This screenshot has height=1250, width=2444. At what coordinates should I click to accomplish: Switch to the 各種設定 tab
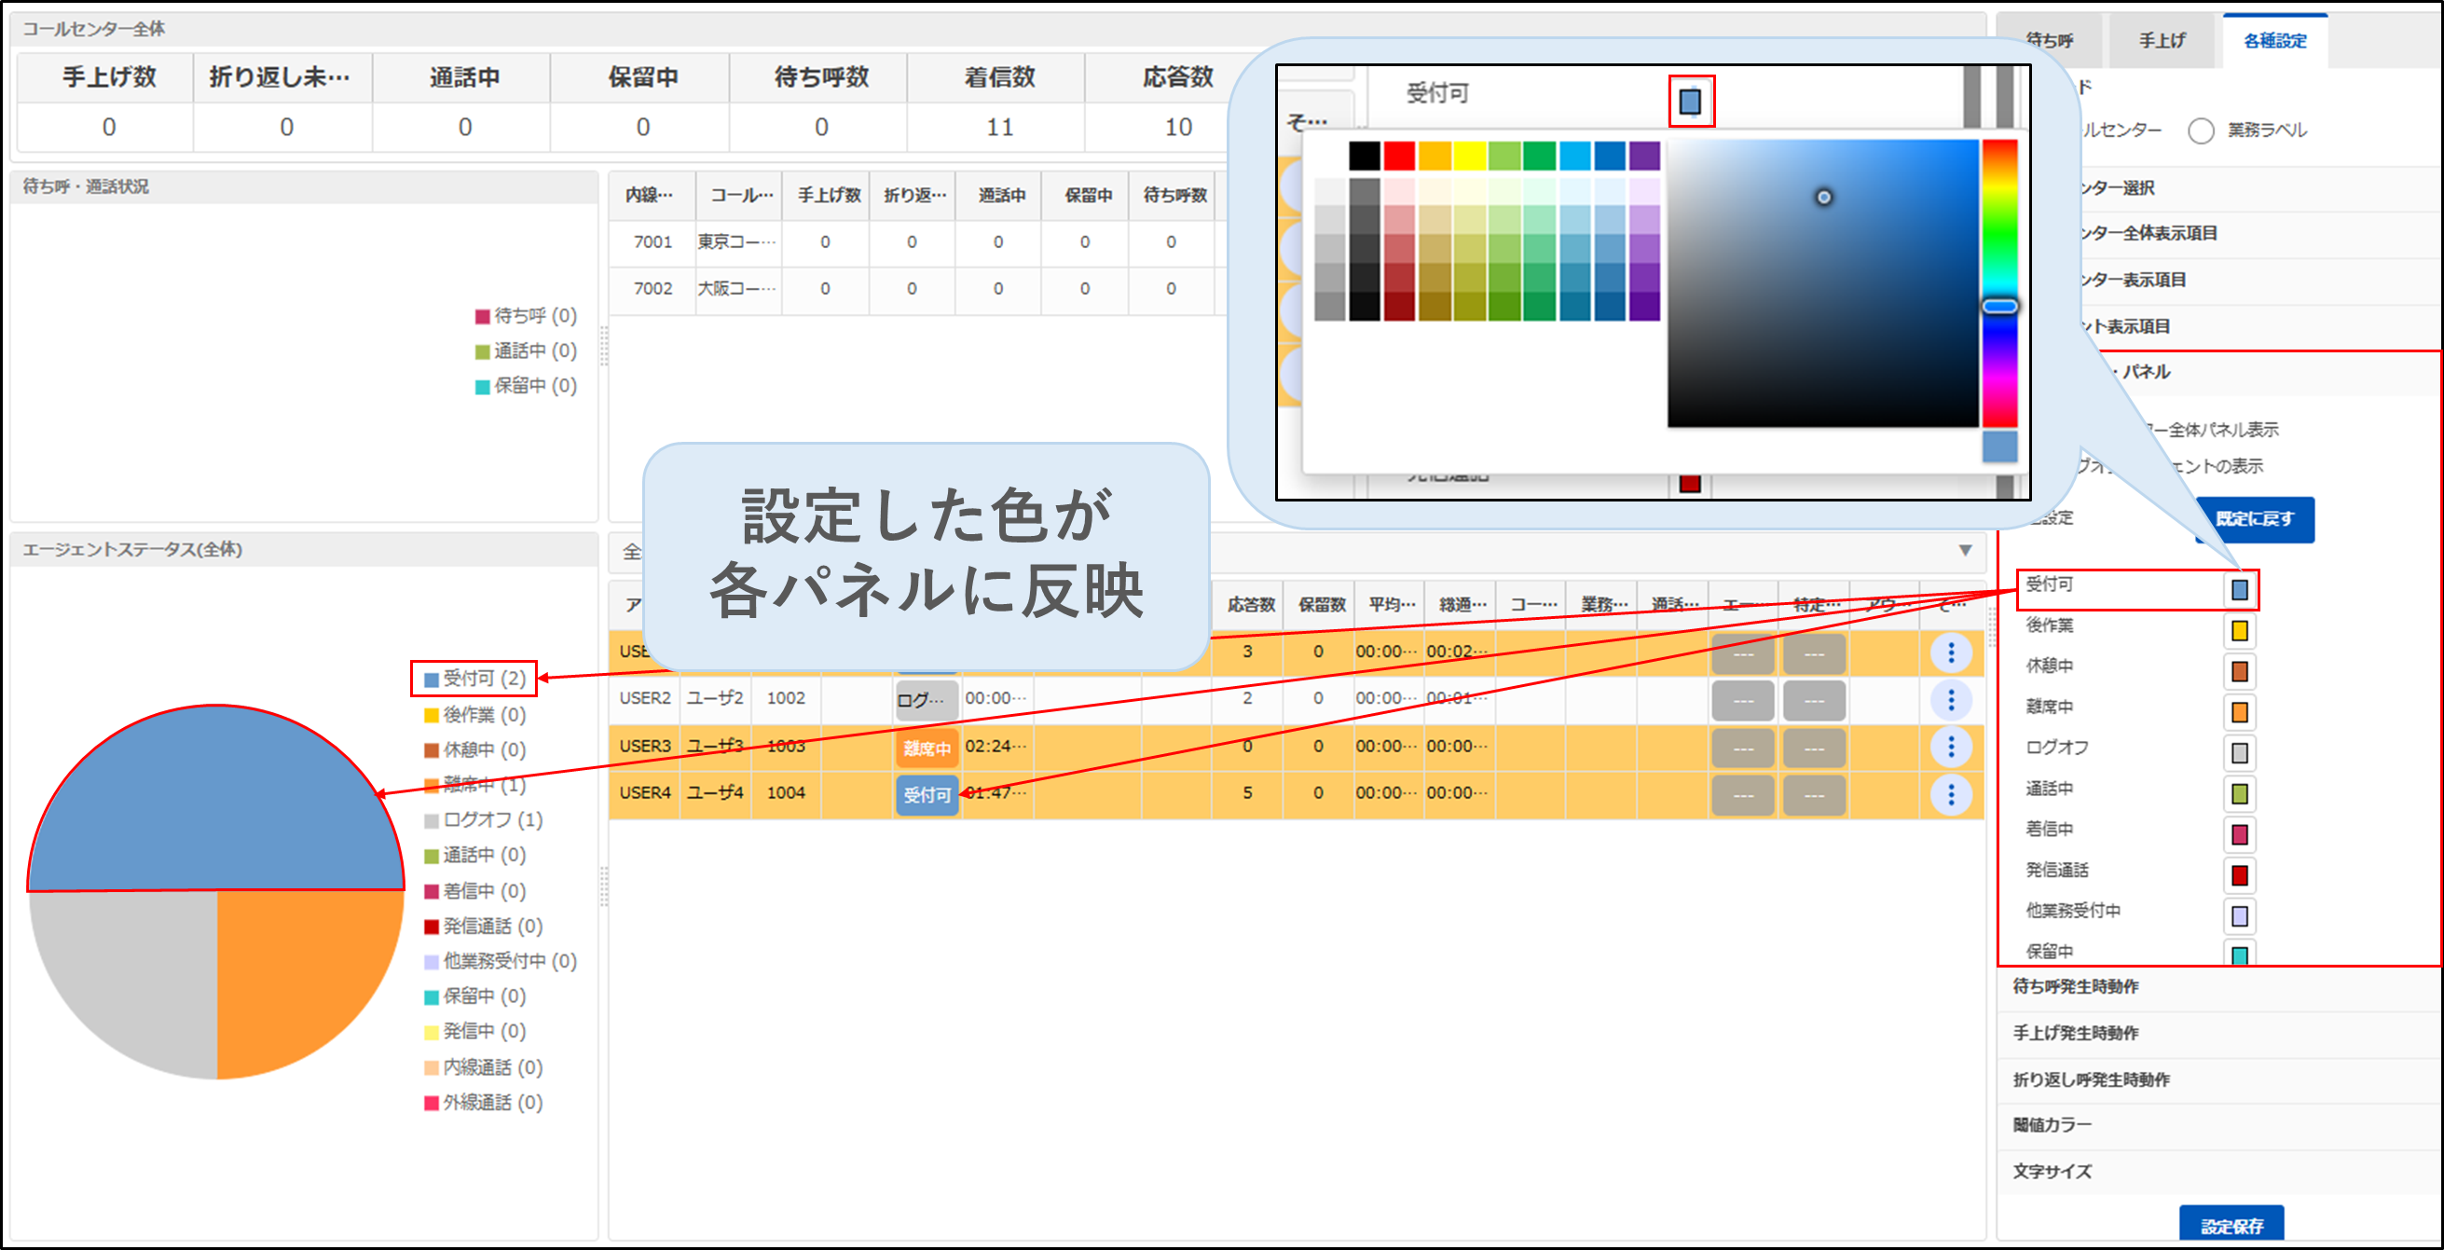point(2273,40)
